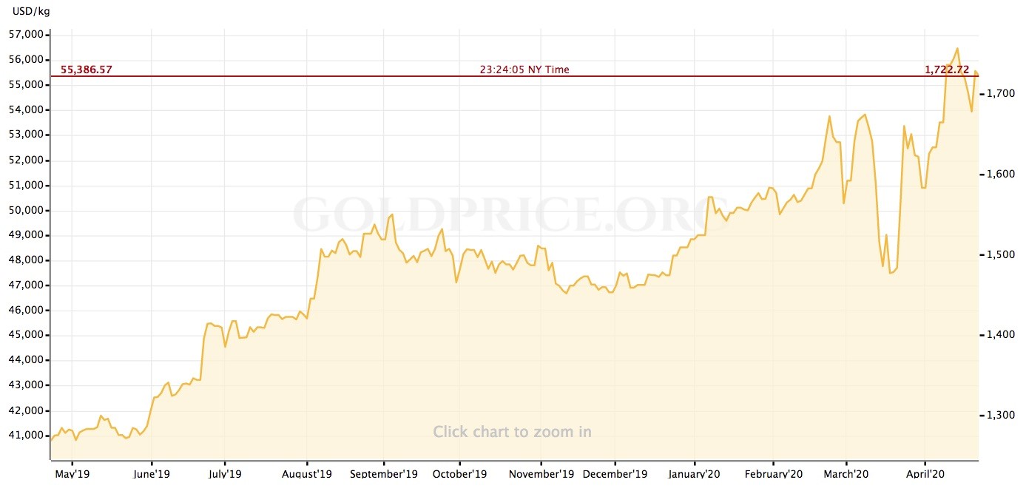Select the 1,722.72 price label on right
This screenshot has width=1026, height=494.
(946, 70)
